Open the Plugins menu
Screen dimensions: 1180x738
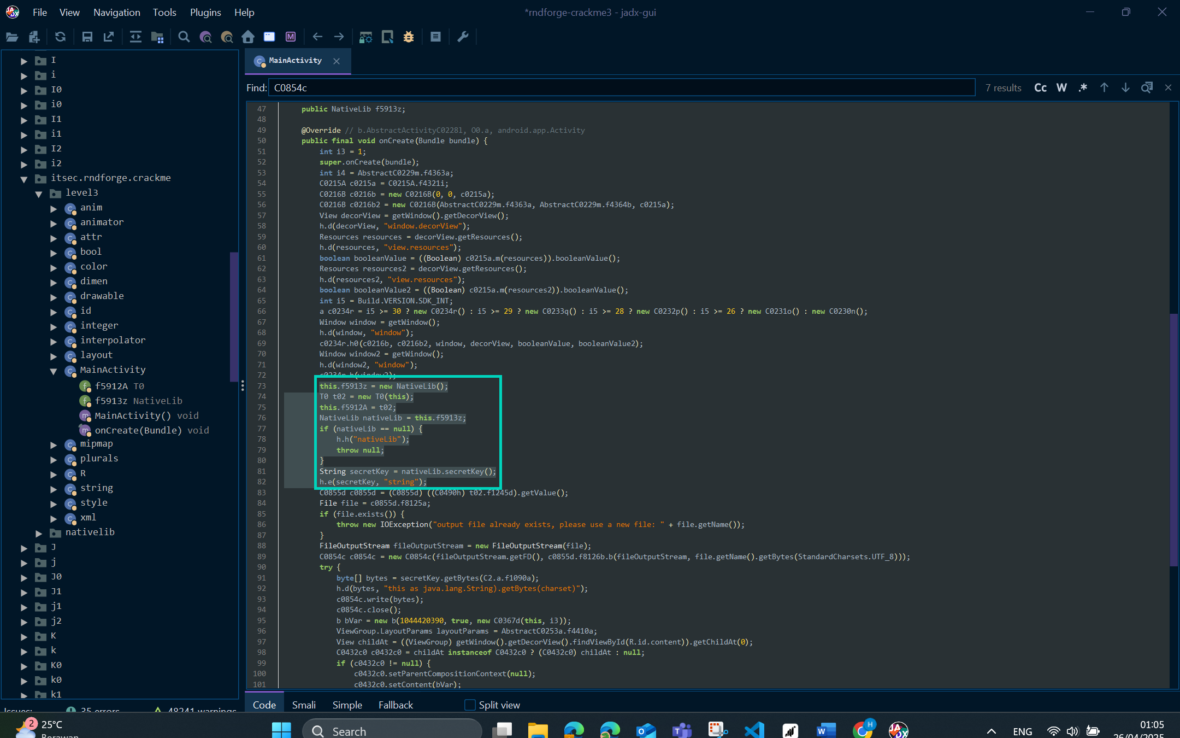point(205,12)
